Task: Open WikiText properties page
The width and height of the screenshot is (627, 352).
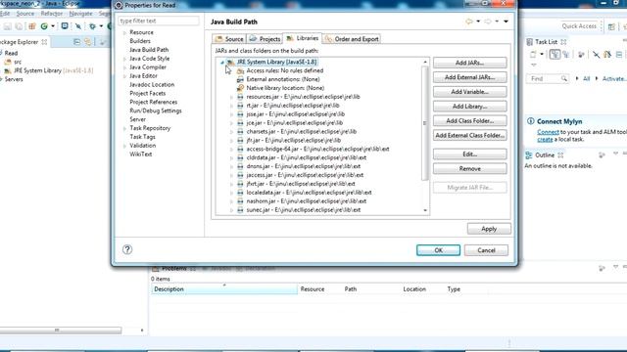Action: [x=141, y=154]
